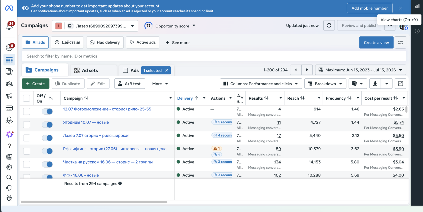This screenshot has width=423, height=212.
Task: Open Ягодицы 10.07 — новые campaign link
Action: click(86, 122)
